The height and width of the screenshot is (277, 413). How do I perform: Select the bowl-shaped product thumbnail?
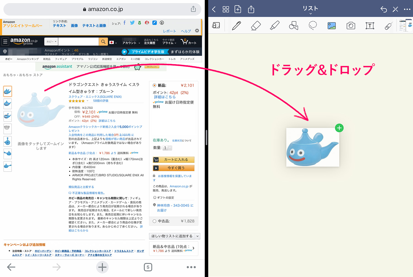(7, 128)
